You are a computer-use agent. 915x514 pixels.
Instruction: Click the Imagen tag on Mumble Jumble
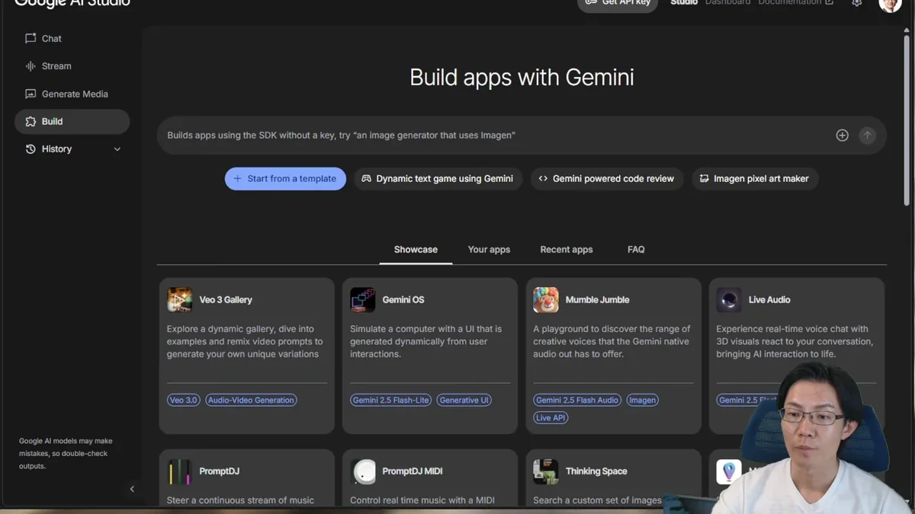point(642,400)
